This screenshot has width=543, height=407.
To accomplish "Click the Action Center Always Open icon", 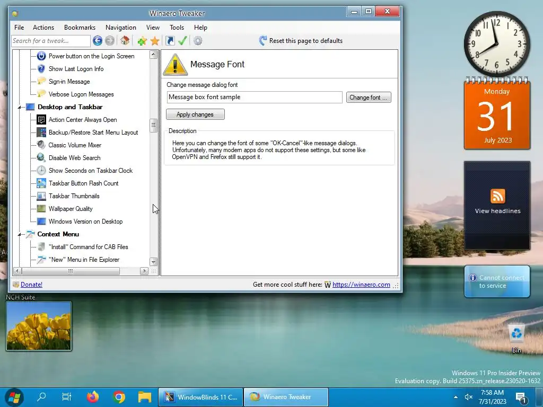I will [41, 120].
